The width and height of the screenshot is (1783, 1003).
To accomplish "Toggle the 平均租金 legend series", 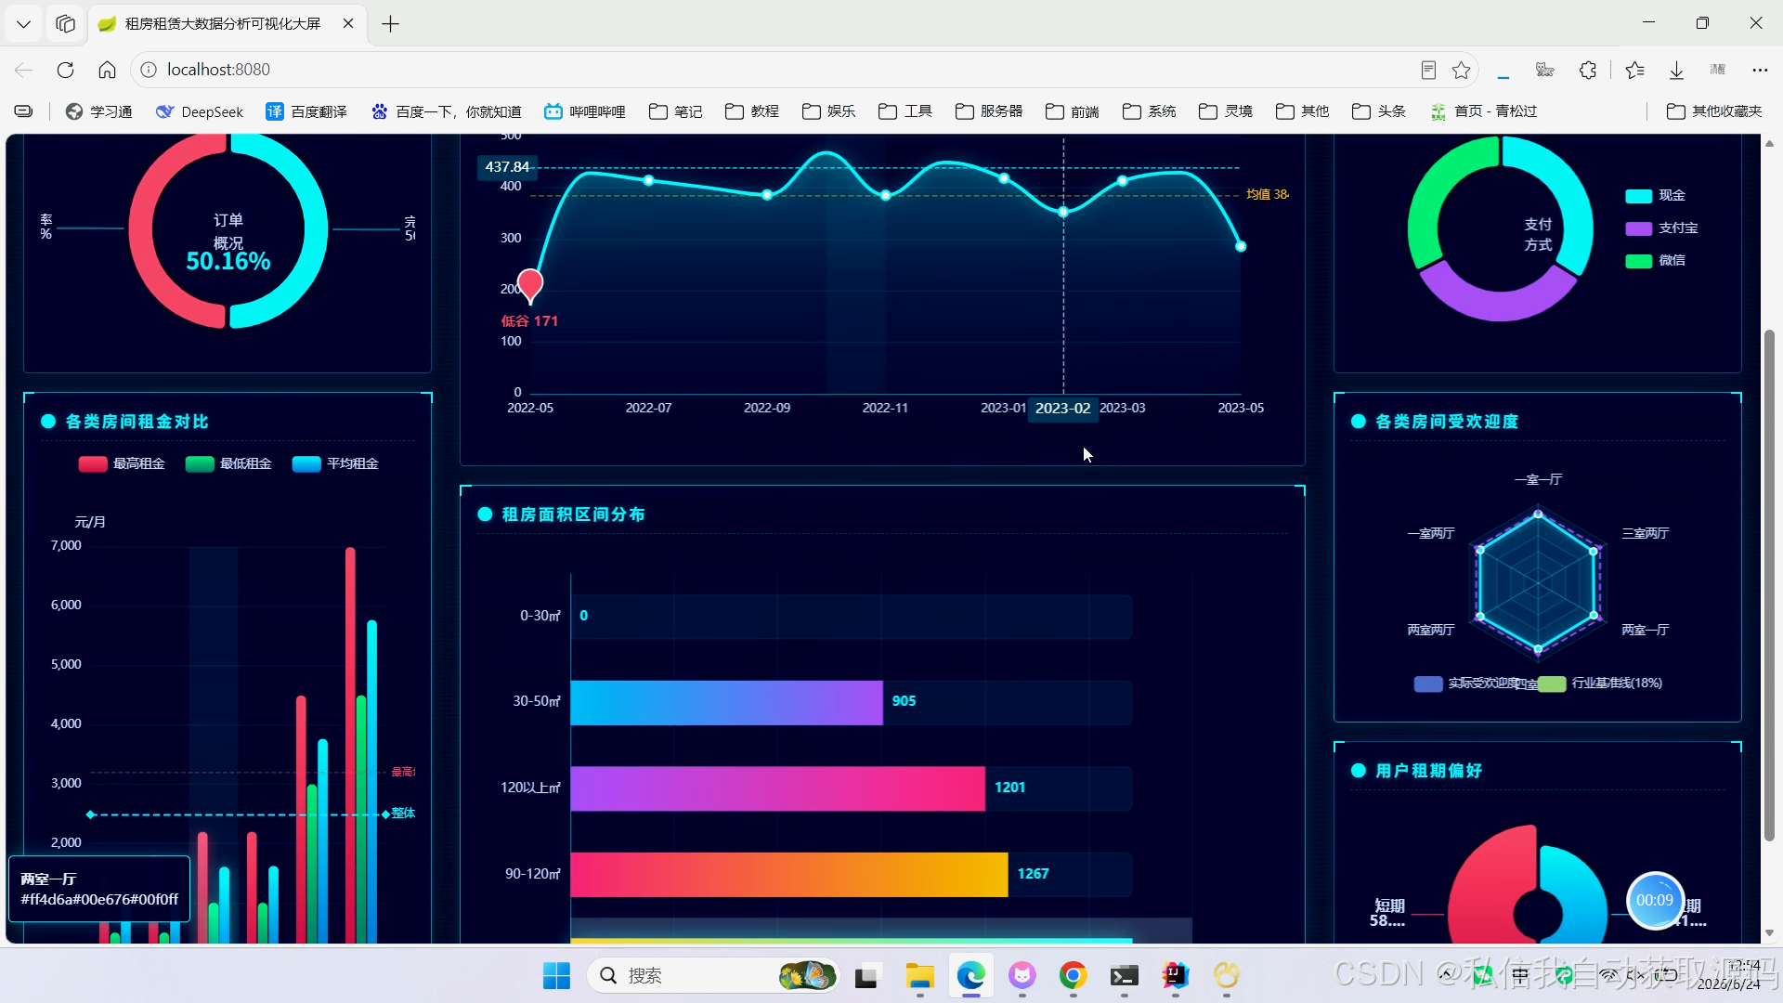I will 335,464.
